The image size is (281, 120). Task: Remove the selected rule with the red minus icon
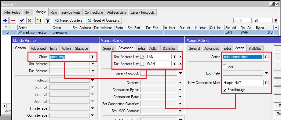pos(13,20)
